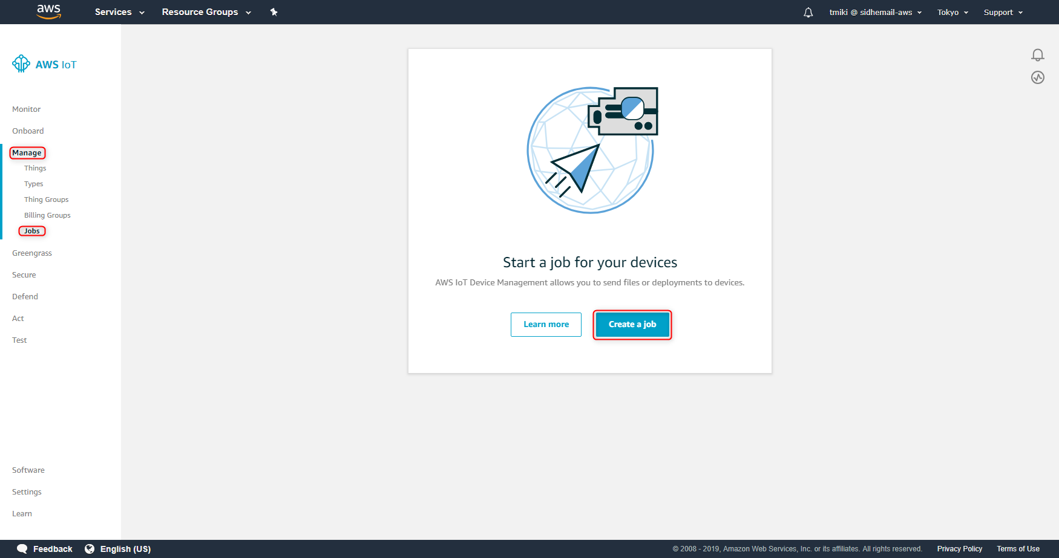Expand the Services dropdown menu
Screen dimensions: 1059x558
click(119, 12)
